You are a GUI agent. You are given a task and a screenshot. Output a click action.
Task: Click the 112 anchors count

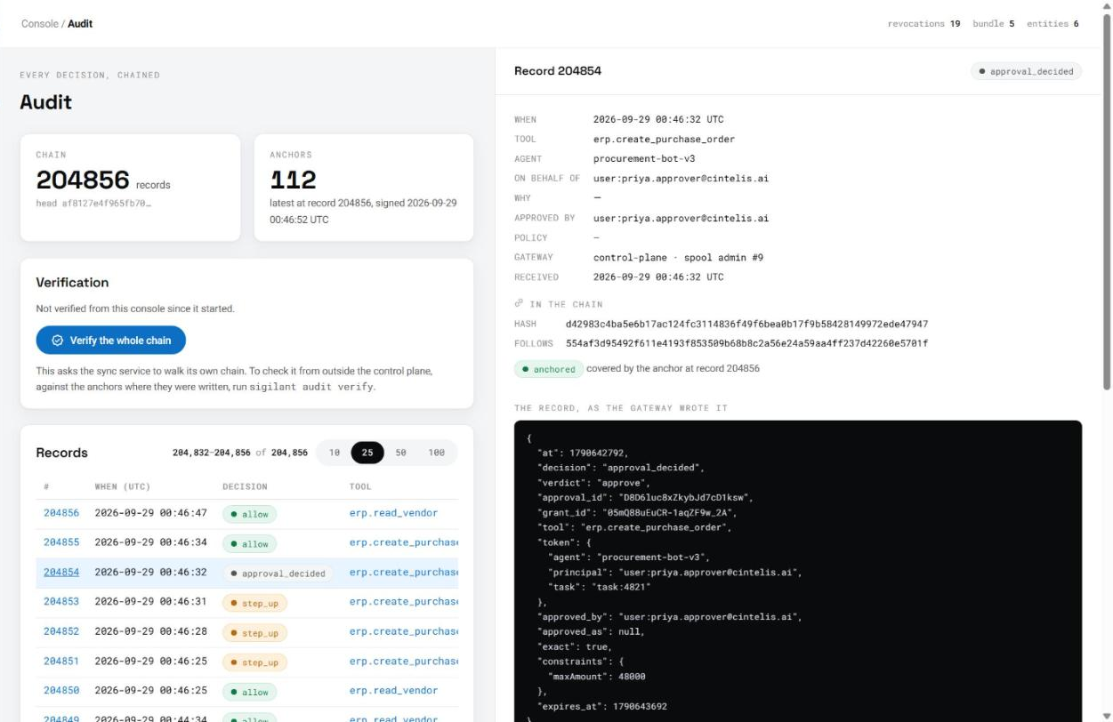click(293, 180)
